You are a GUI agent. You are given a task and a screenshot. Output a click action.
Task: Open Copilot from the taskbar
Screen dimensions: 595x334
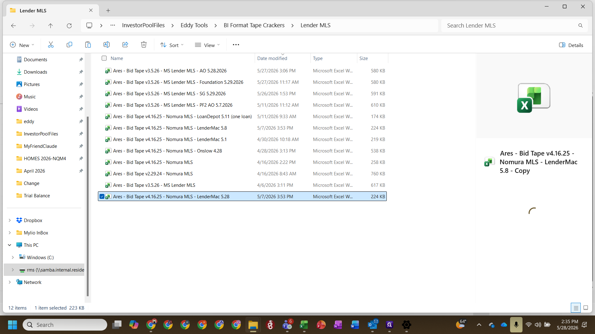click(134, 325)
